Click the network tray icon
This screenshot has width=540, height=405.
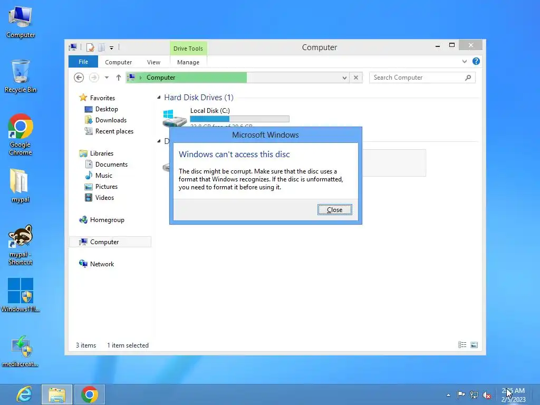(474, 395)
